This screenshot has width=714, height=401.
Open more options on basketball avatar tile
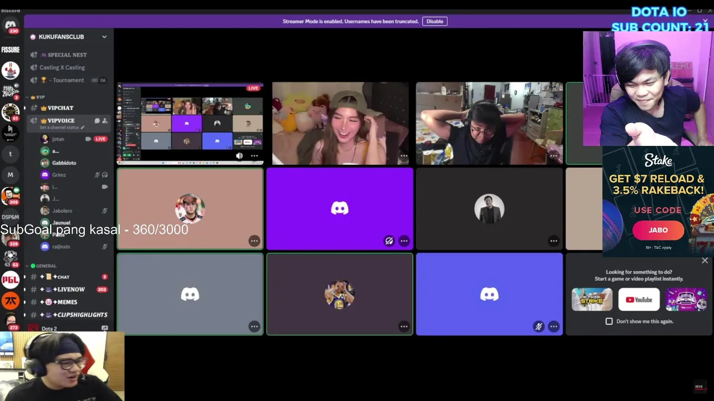click(x=404, y=326)
